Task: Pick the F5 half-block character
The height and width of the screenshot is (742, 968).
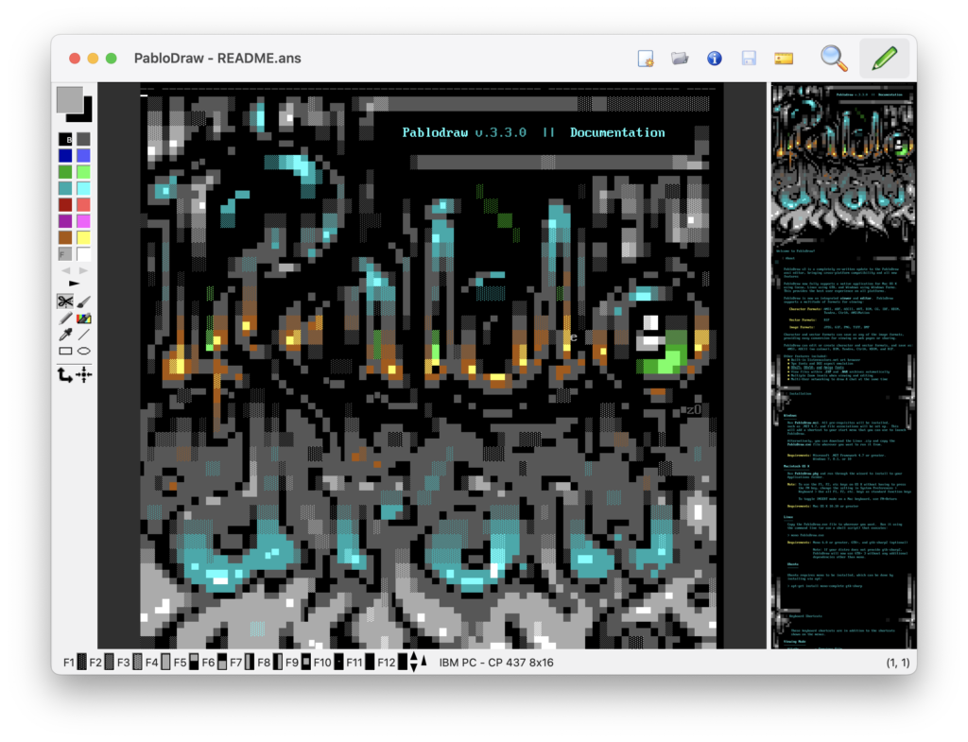Action: [x=193, y=663]
